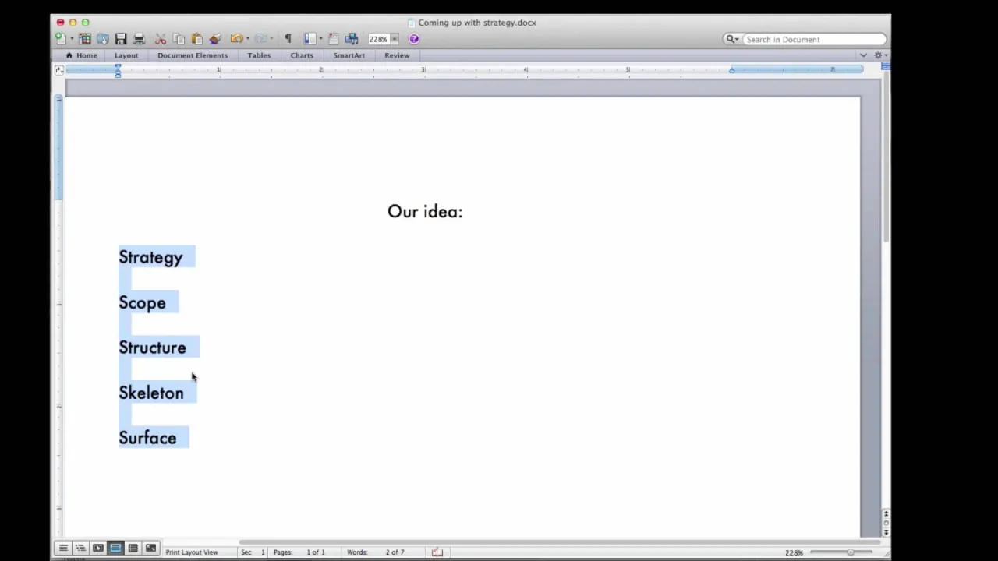Click the Select Browse Object circle button

tap(886, 524)
